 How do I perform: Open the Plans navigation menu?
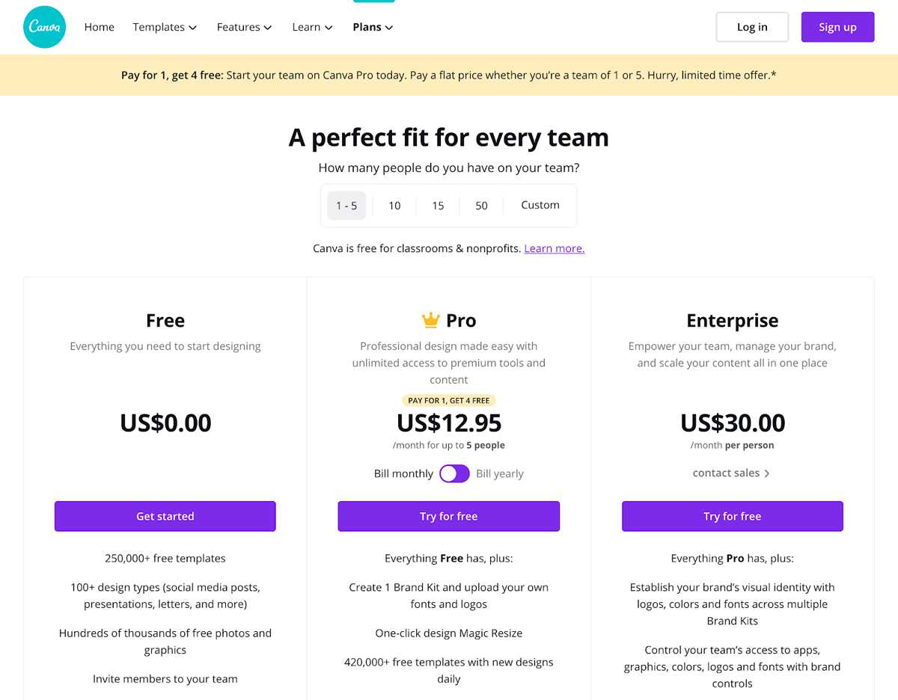point(373,27)
